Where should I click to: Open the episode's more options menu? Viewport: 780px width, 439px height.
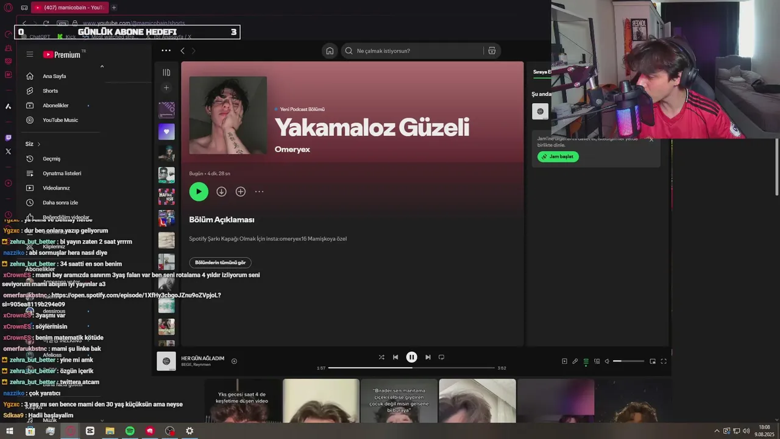[259, 191]
